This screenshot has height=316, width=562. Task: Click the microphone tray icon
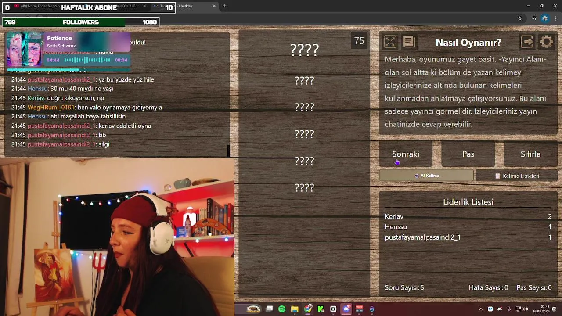pos(509,309)
